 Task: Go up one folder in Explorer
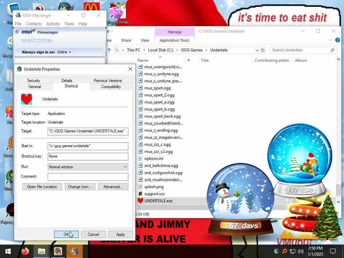tap(109, 50)
